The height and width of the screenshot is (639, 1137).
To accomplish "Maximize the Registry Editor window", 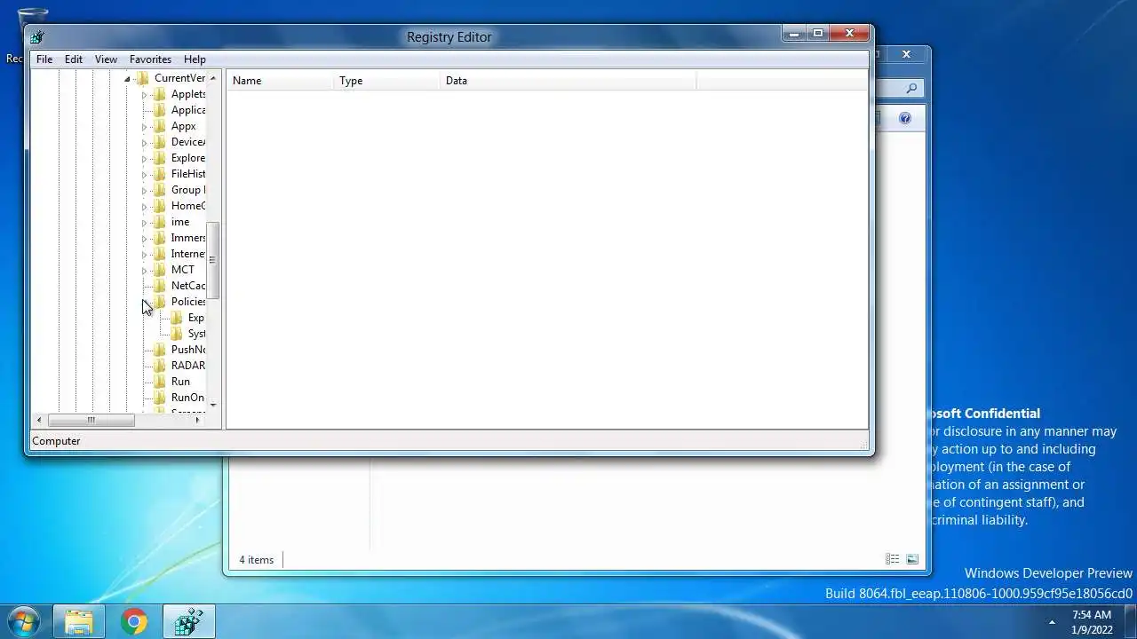I will [x=818, y=34].
